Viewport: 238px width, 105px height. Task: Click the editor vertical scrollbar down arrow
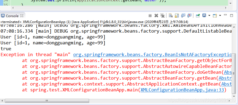pyautogui.click(x=230, y=3)
